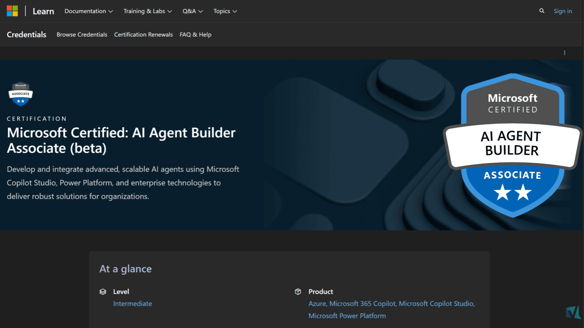This screenshot has height=328, width=584.
Task: Click the 'Level' label text
Action: click(x=121, y=292)
